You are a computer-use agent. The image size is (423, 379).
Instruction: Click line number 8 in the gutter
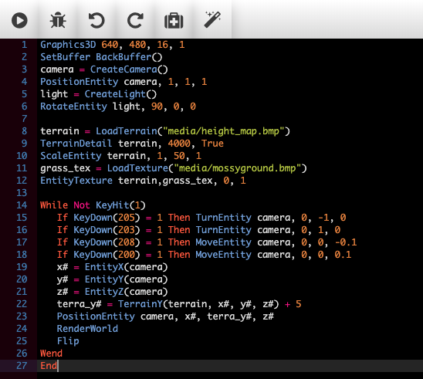tap(24, 131)
